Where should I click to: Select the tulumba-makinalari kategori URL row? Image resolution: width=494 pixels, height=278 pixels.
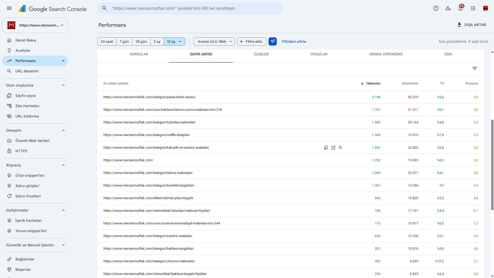pyautogui.click(x=291, y=122)
